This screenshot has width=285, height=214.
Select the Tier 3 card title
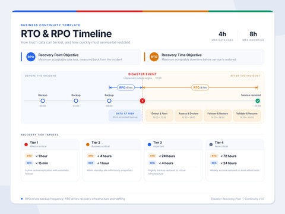pos(157,143)
